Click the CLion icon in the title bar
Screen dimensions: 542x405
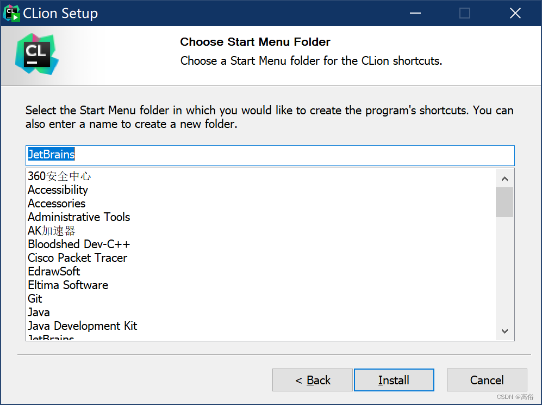point(11,13)
